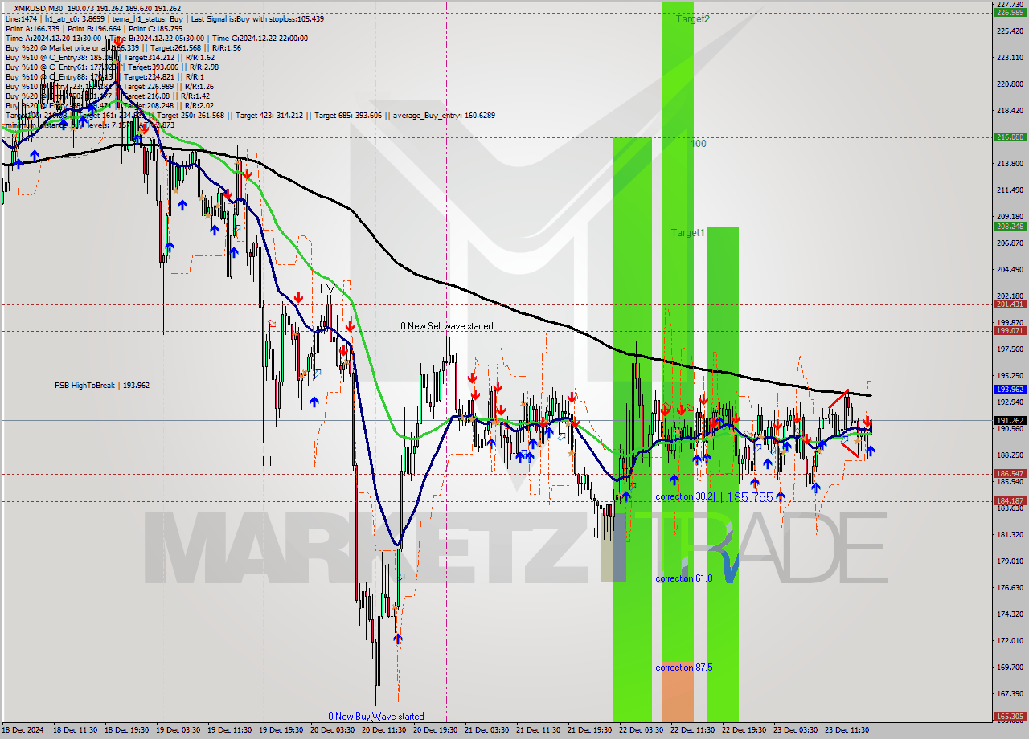Click the Target1 label on green zone
Screen dimensions: 1029x739
click(689, 232)
